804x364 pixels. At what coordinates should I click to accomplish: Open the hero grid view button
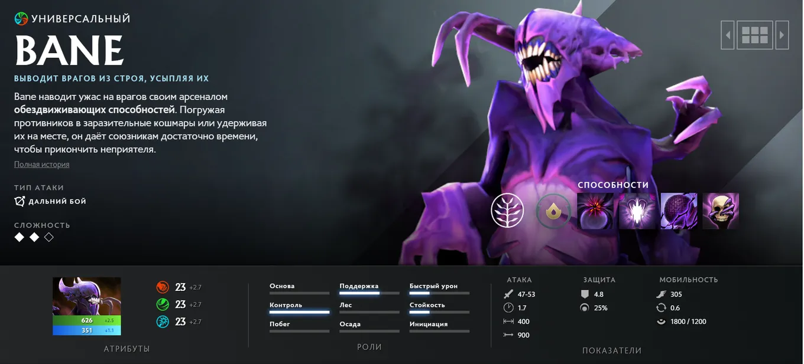pyautogui.click(x=755, y=35)
